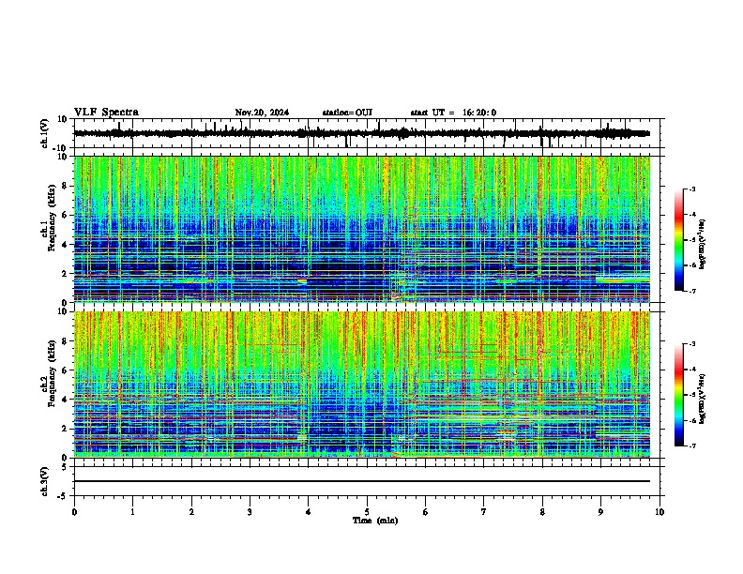This screenshot has height=574, width=743.
Task: Click the time axis tick label "2"
Action: pyautogui.click(x=191, y=512)
